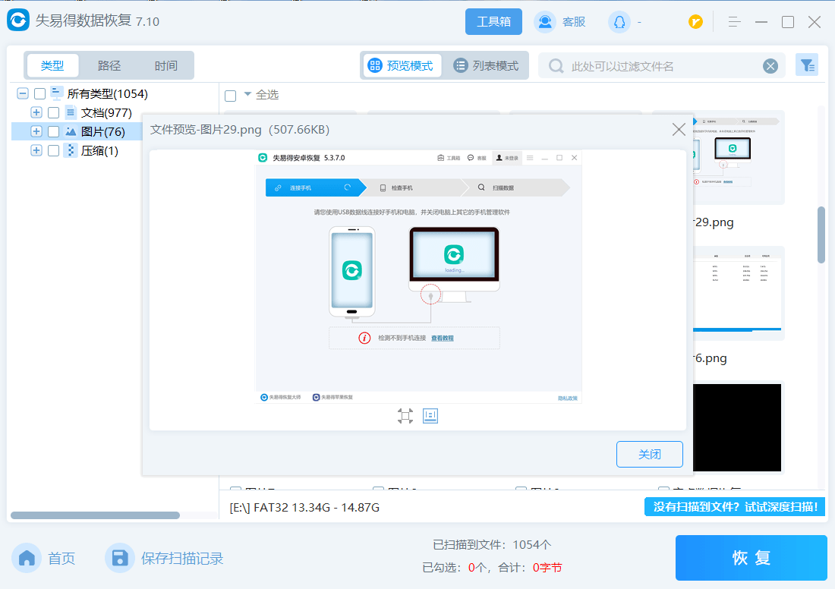835x589 pixels.
Task: Check the 图片(76) checkbox
Action: coord(53,131)
